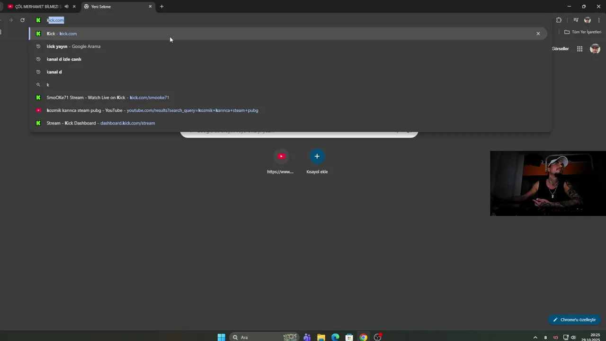Click the forward navigation arrow
The width and height of the screenshot is (606, 341).
pos(11,20)
